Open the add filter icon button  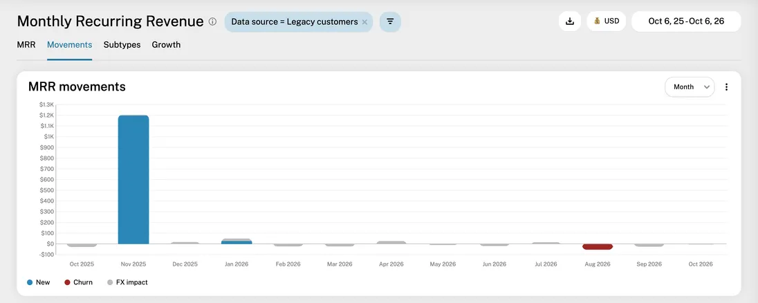click(390, 21)
